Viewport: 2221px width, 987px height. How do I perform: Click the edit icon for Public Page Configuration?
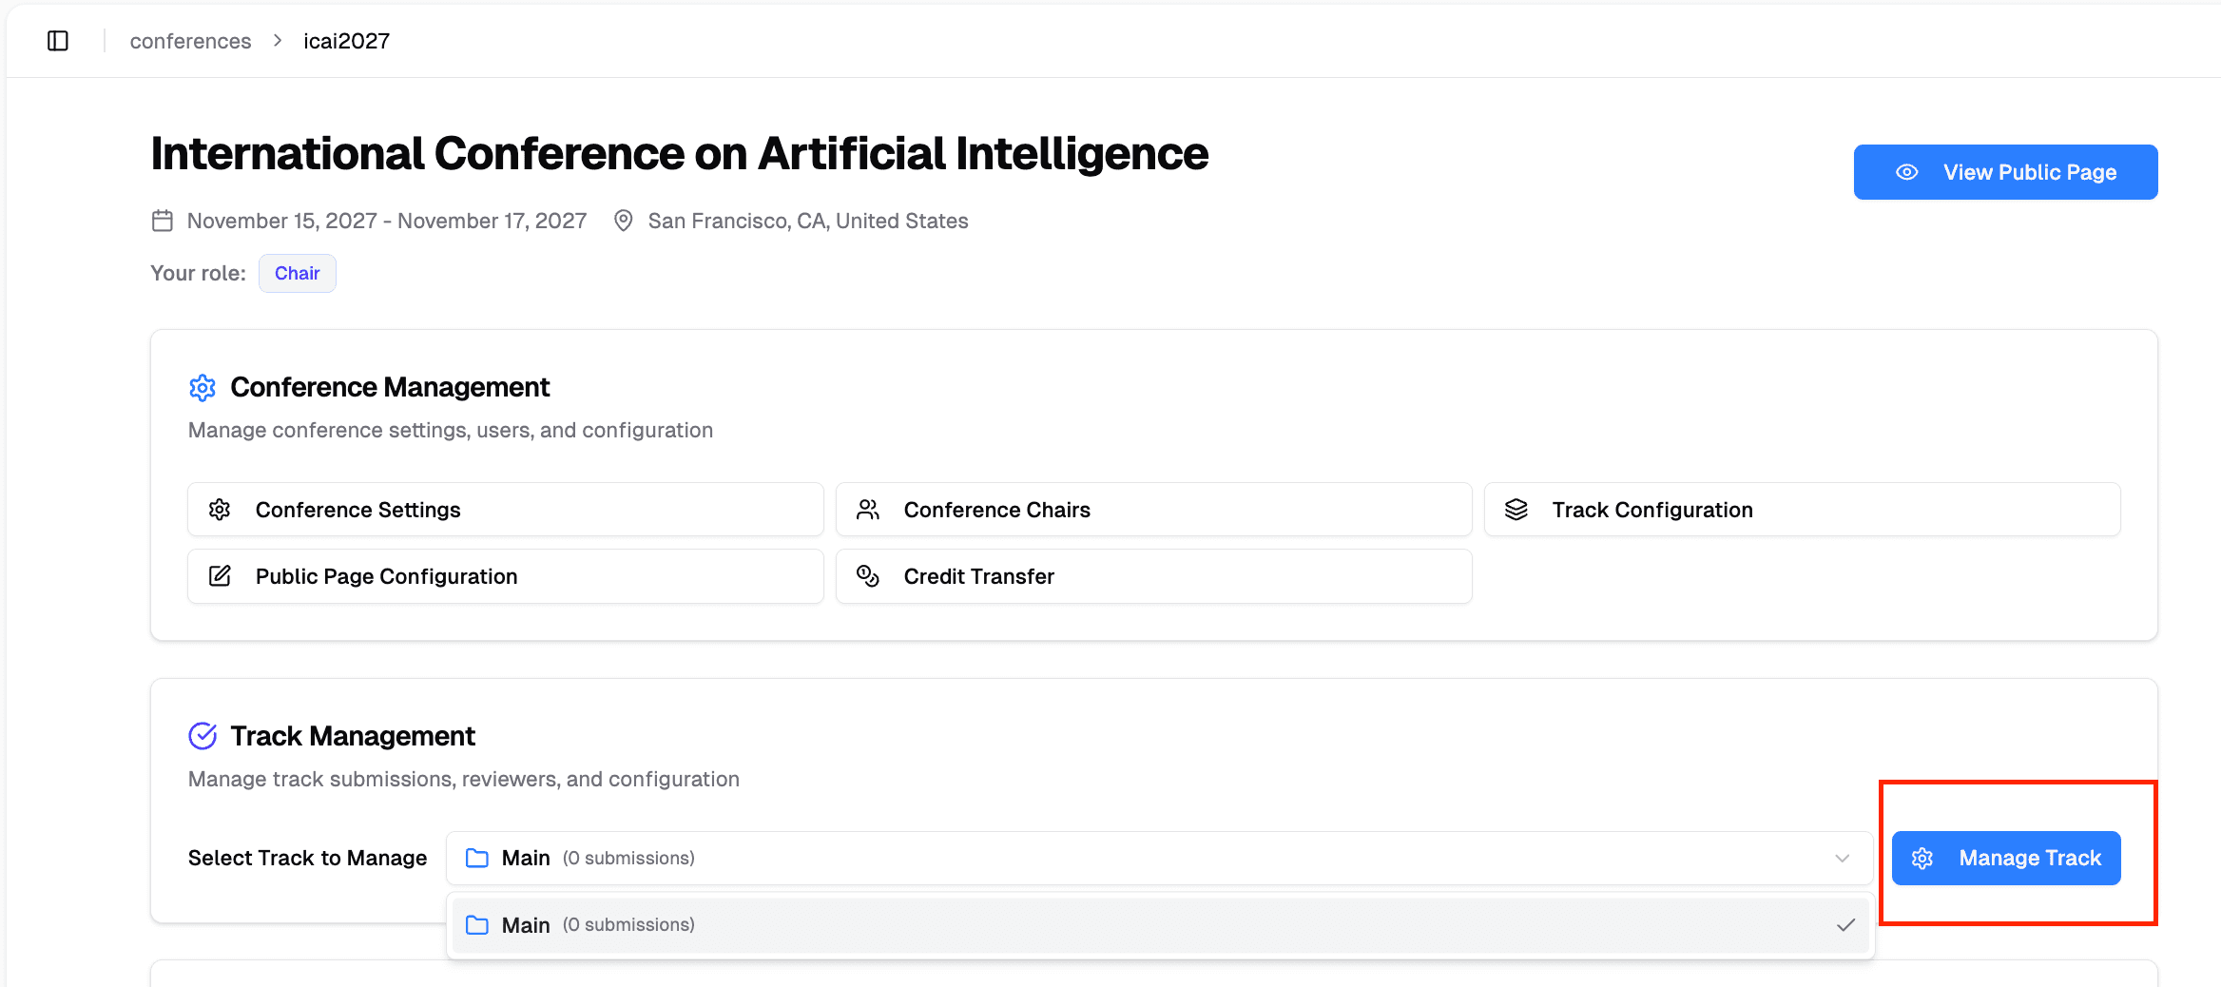tap(220, 576)
